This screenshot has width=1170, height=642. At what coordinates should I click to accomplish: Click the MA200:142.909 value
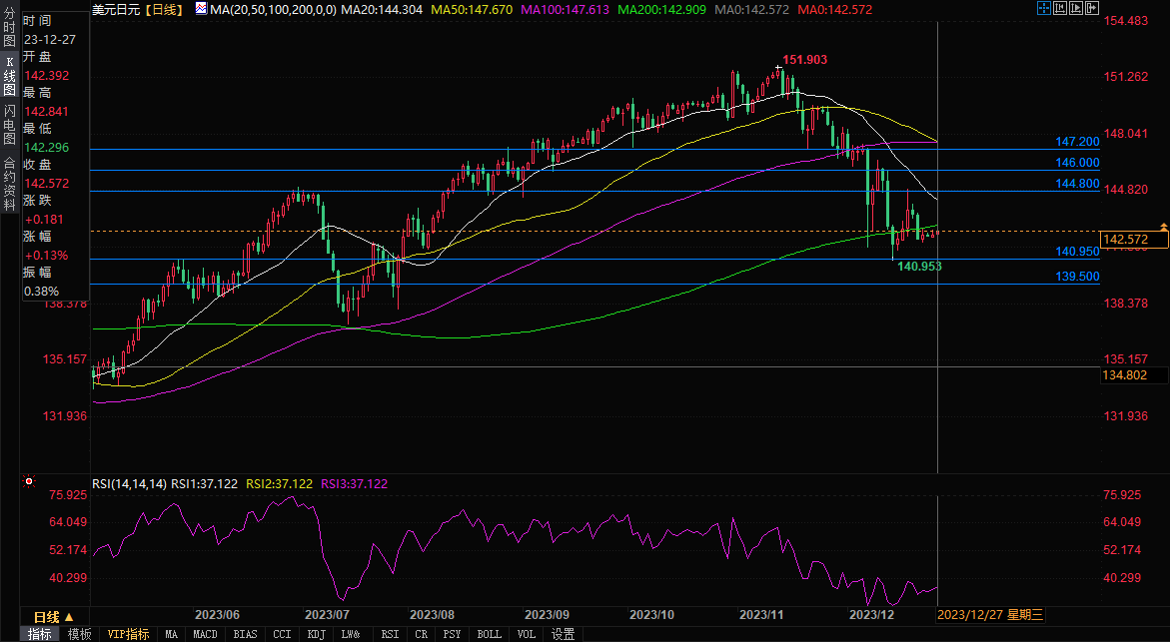pos(661,10)
